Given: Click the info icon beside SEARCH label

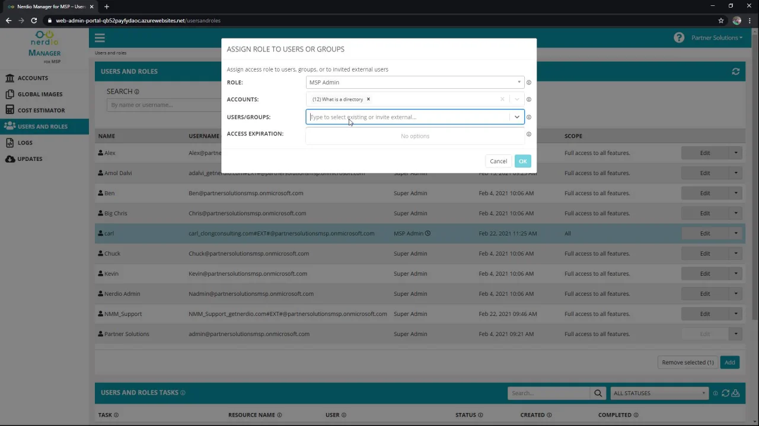Looking at the screenshot, I should [136, 92].
